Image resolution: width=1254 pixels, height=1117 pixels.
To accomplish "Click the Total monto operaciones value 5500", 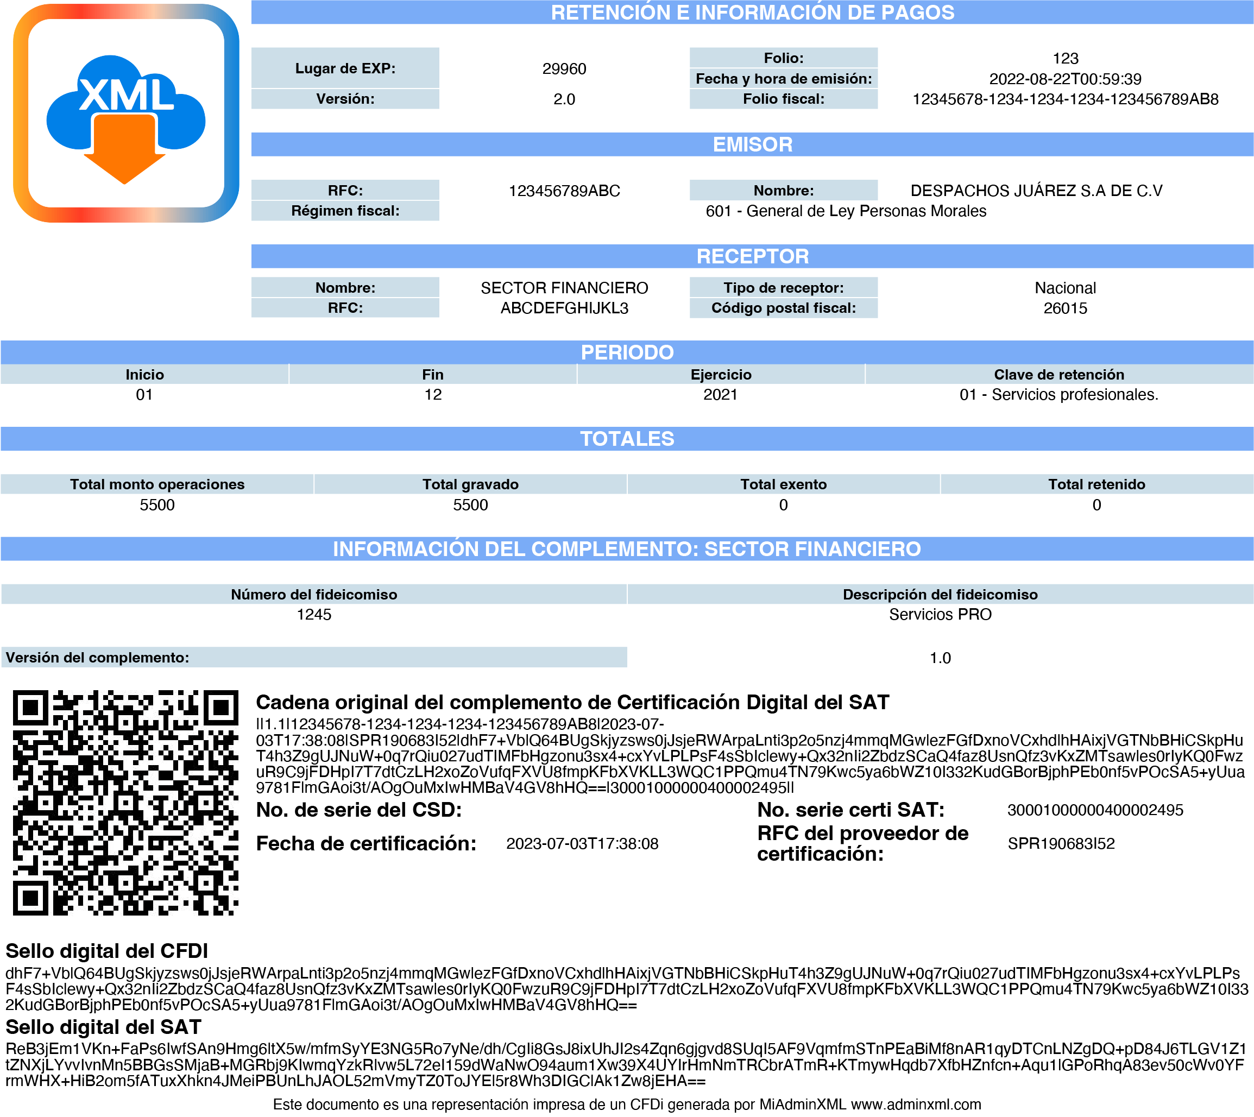I will (157, 505).
